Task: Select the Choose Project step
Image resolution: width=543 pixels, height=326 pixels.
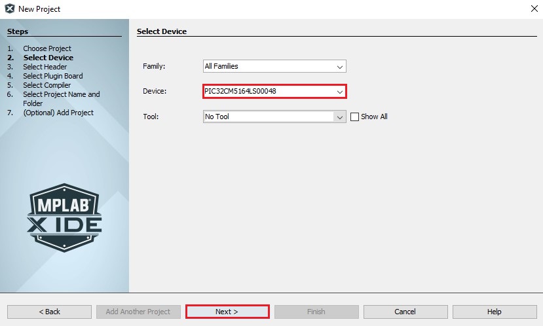Action: 47,48
